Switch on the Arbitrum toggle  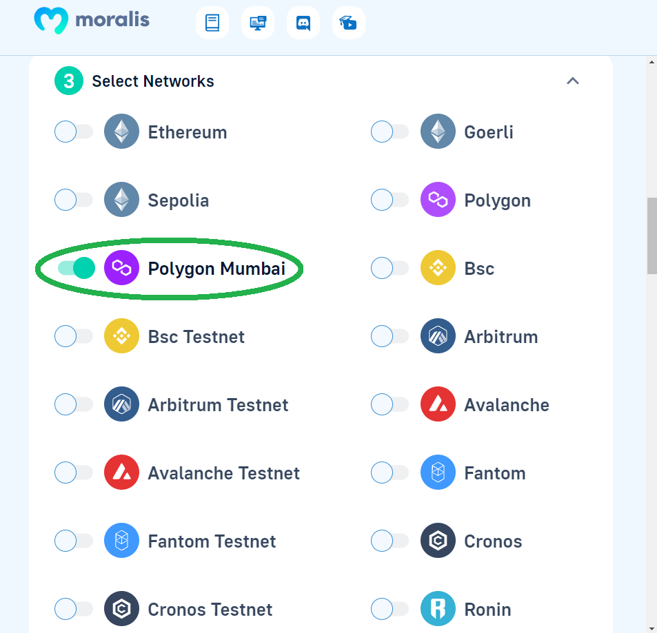(x=390, y=336)
